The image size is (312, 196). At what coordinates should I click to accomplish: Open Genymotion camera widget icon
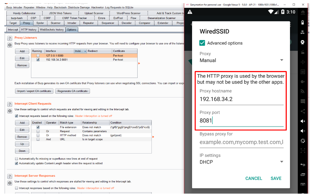tap(302, 42)
